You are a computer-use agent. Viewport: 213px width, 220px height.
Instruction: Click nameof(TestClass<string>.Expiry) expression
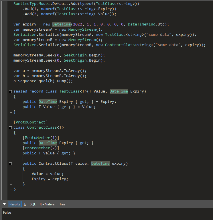(78, 9)
